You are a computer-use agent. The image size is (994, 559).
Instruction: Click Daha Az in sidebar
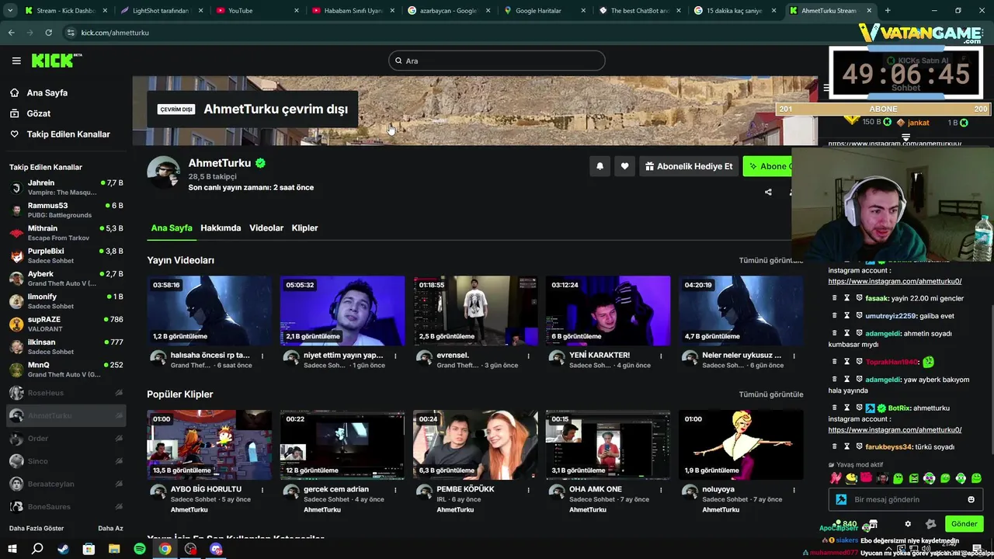pyautogui.click(x=110, y=528)
